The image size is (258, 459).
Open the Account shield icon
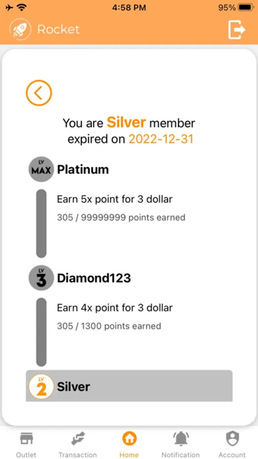tap(233, 439)
